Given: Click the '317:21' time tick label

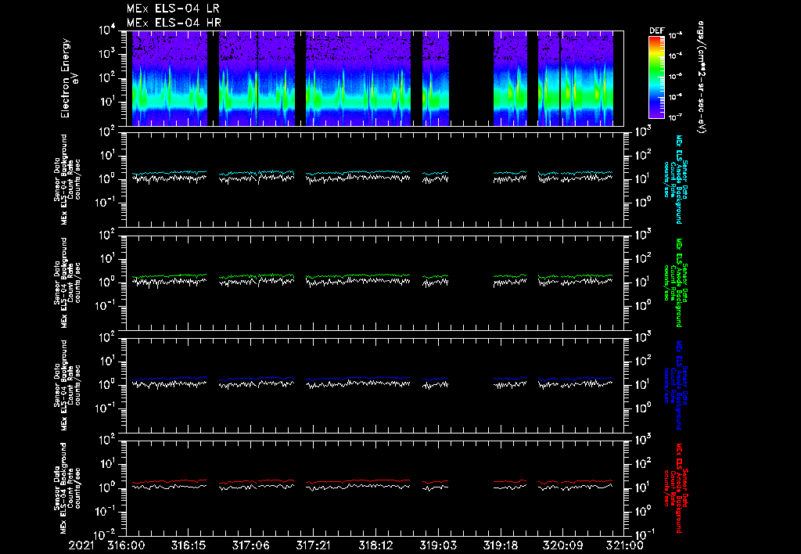Looking at the screenshot, I should 313,545.
